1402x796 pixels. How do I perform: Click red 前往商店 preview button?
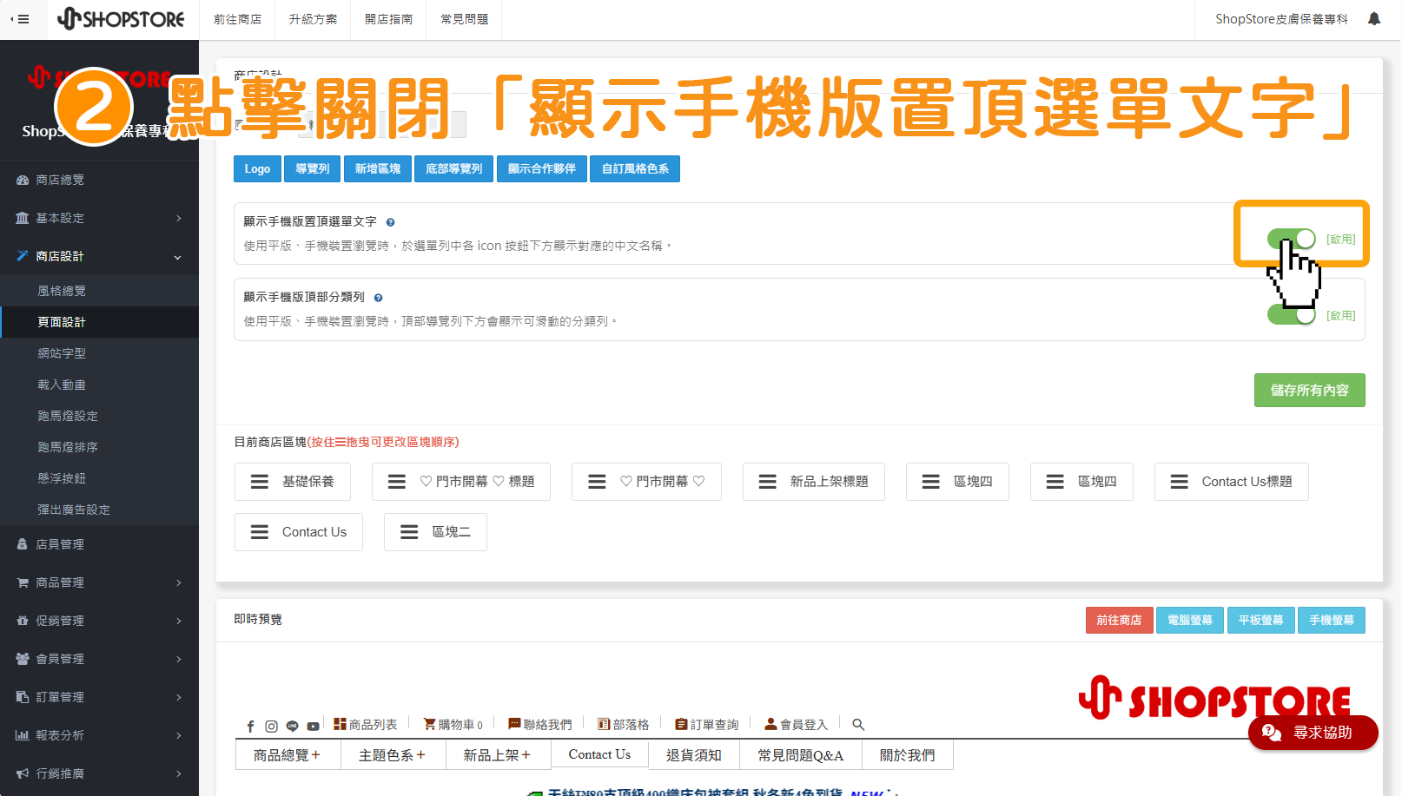[x=1119, y=620]
